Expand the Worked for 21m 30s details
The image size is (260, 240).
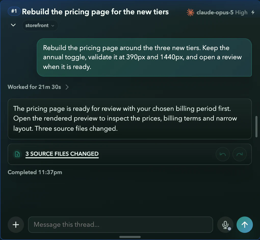[x=38, y=87]
